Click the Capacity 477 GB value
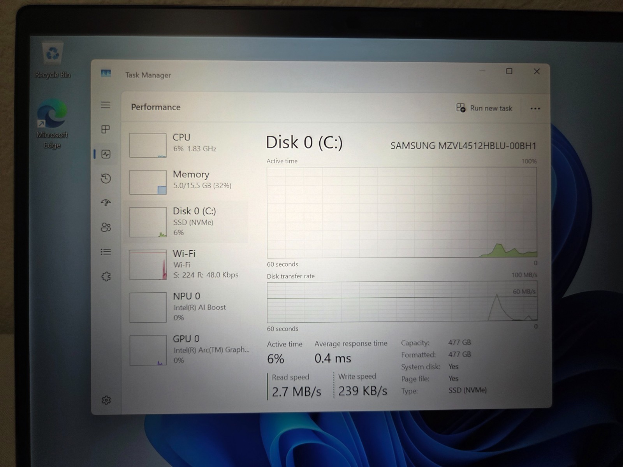The image size is (623, 467). (x=459, y=342)
